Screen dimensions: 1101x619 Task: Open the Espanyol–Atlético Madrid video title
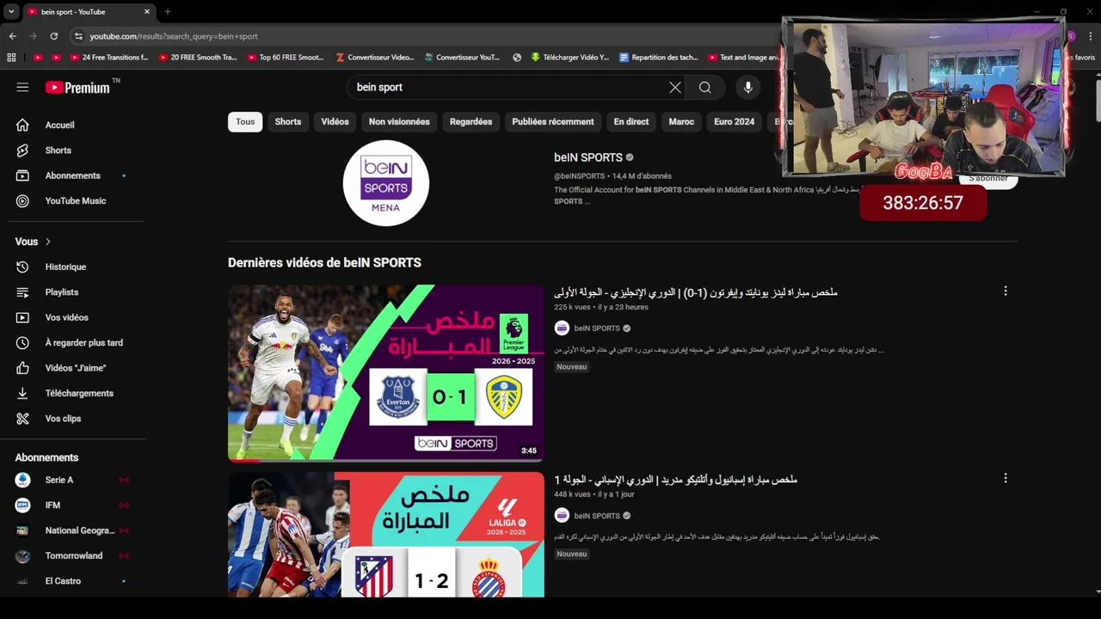(676, 479)
